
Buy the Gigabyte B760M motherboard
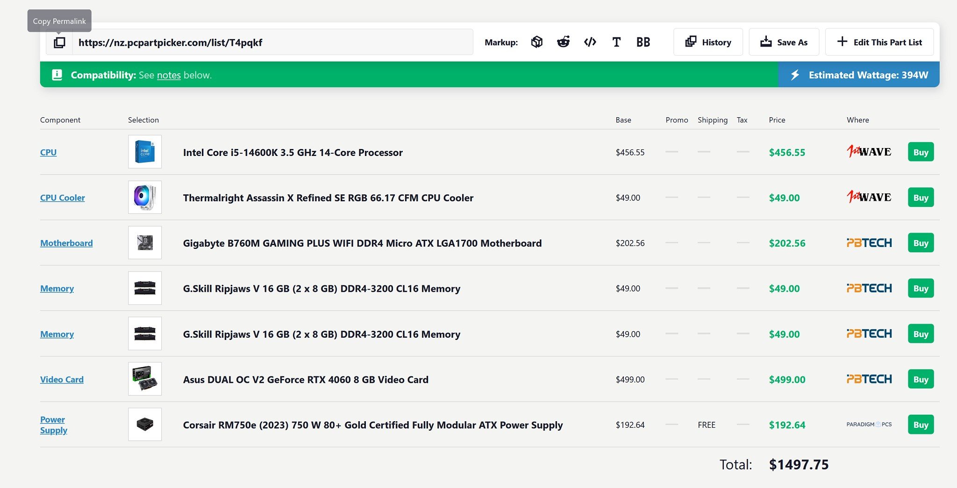[x=921, y=242]
